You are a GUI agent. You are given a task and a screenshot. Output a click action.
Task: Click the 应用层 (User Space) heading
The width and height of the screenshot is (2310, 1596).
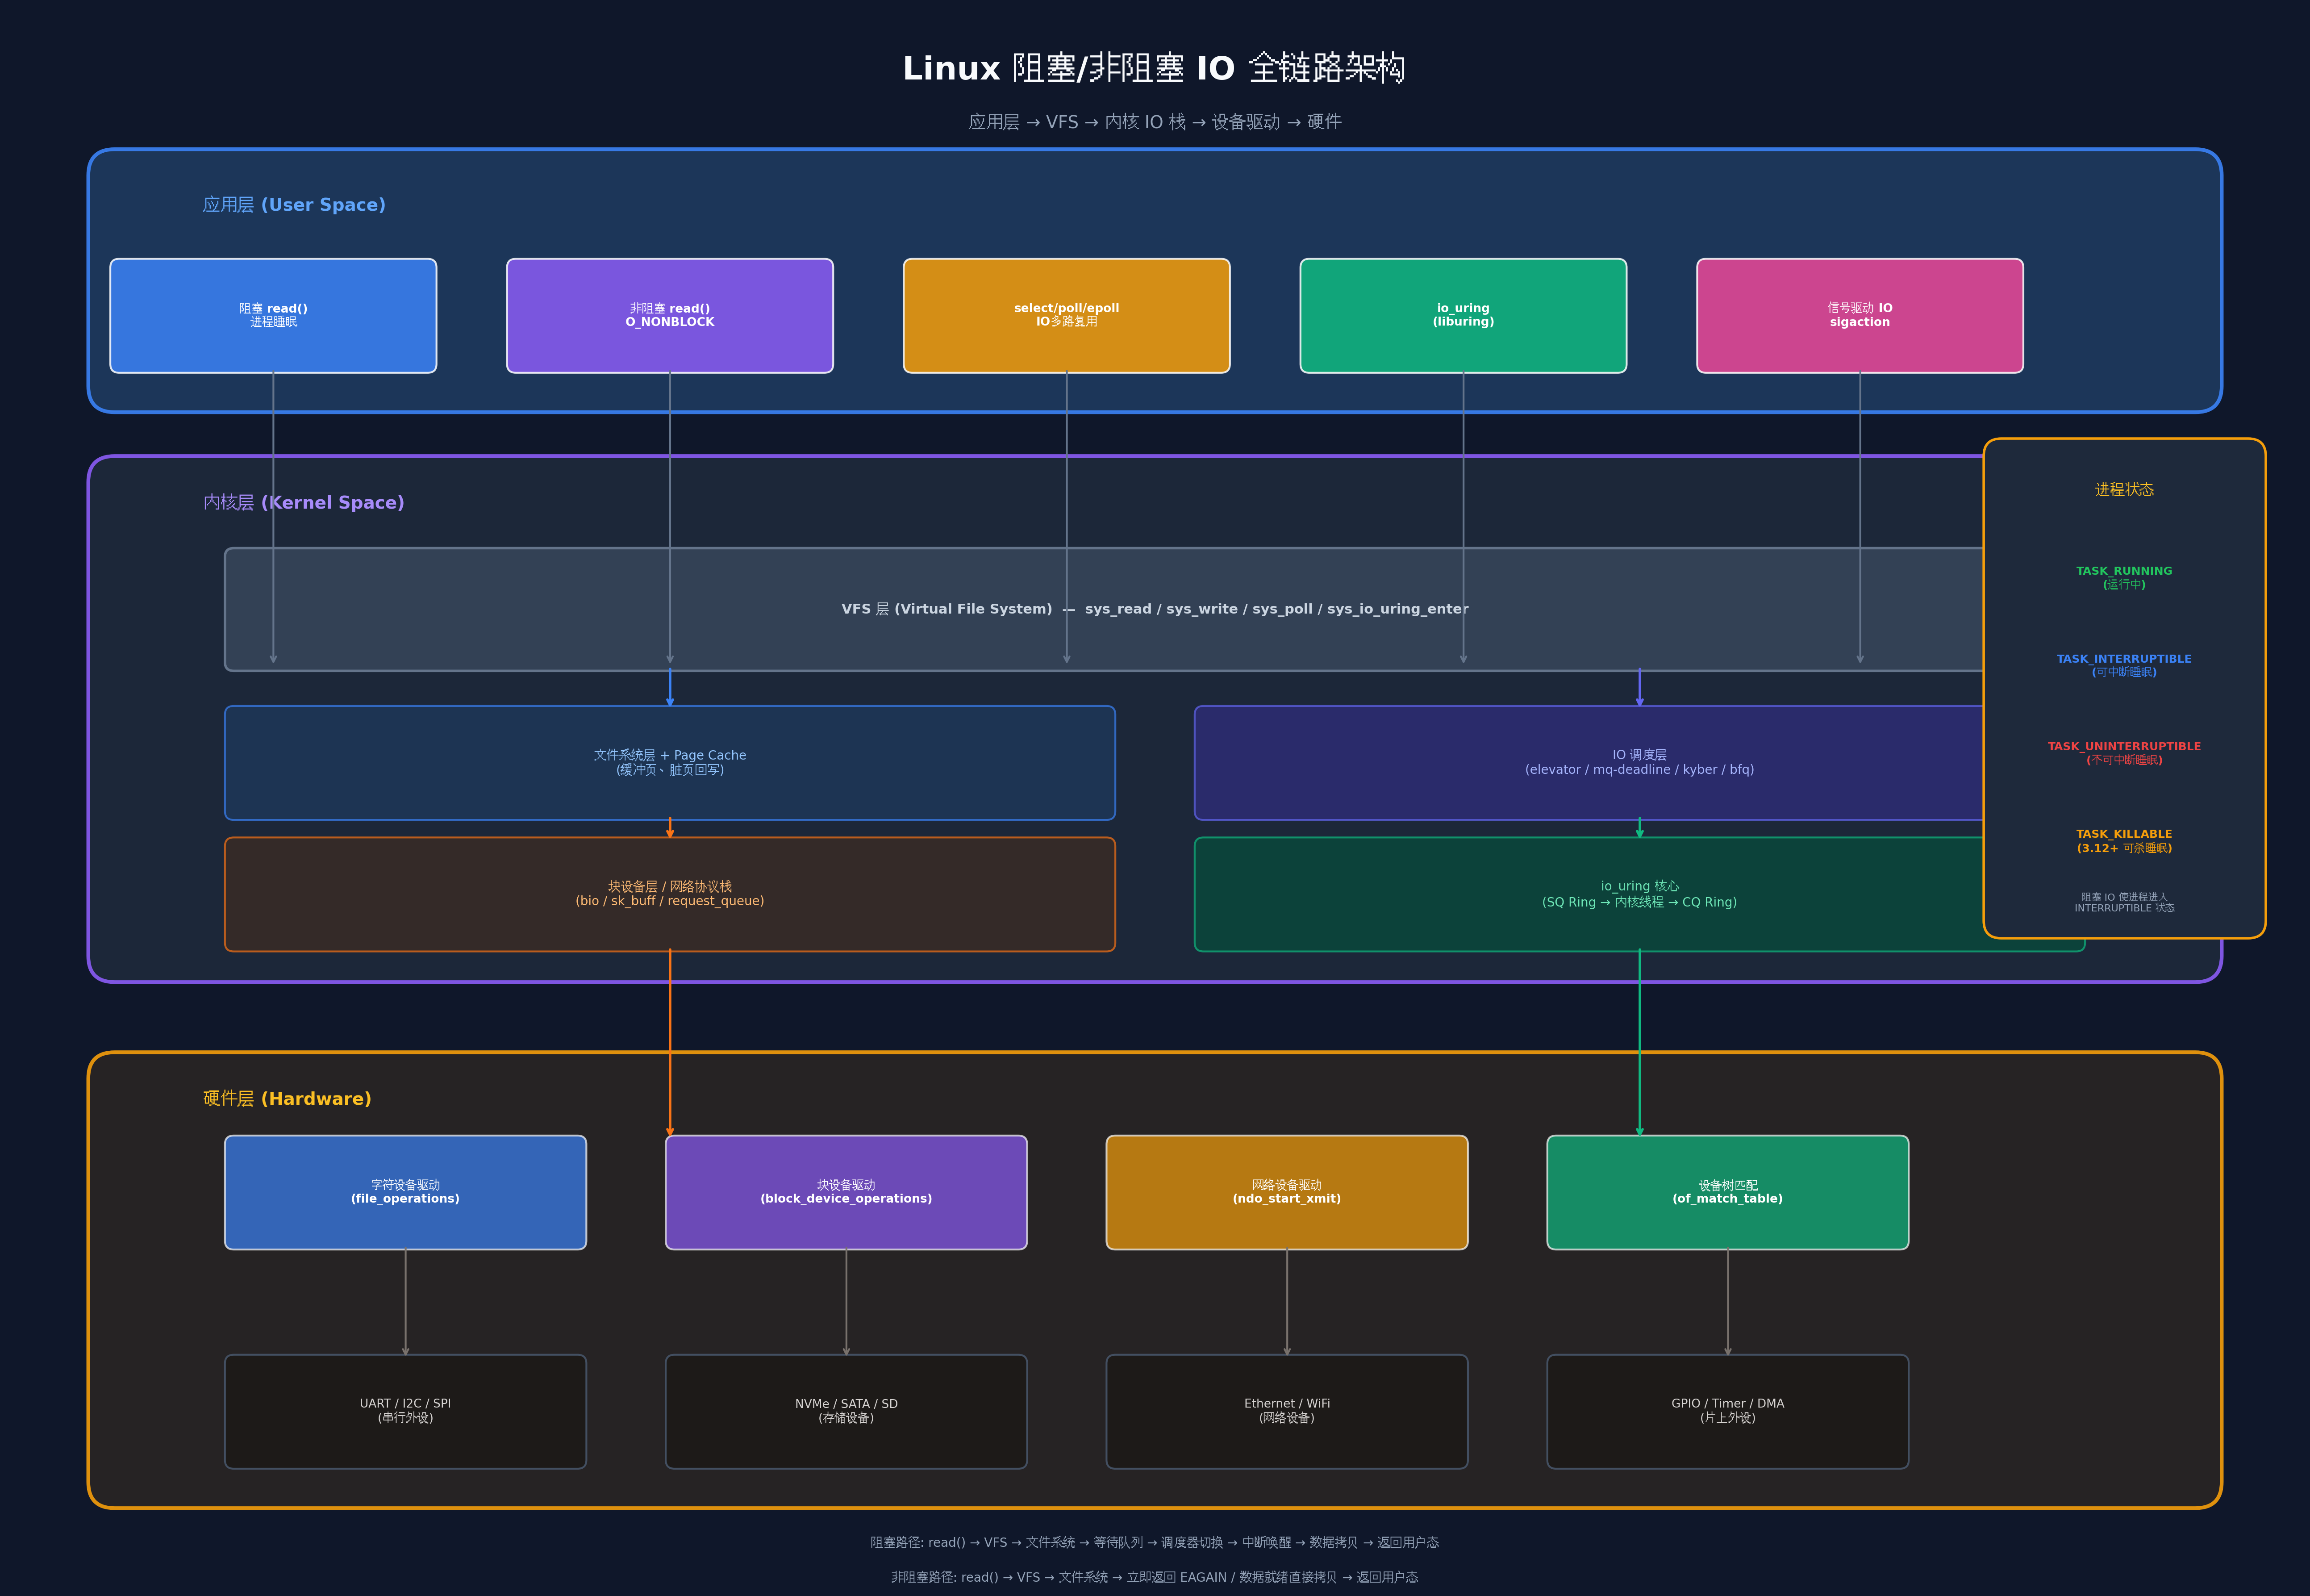click(x=294, y=205)
